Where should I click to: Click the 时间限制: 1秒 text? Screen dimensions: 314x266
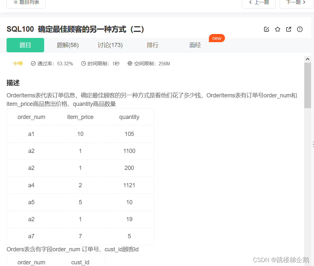103,64
